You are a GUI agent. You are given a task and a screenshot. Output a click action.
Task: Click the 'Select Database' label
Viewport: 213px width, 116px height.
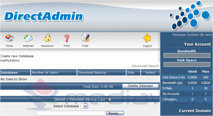click(66, 106)
